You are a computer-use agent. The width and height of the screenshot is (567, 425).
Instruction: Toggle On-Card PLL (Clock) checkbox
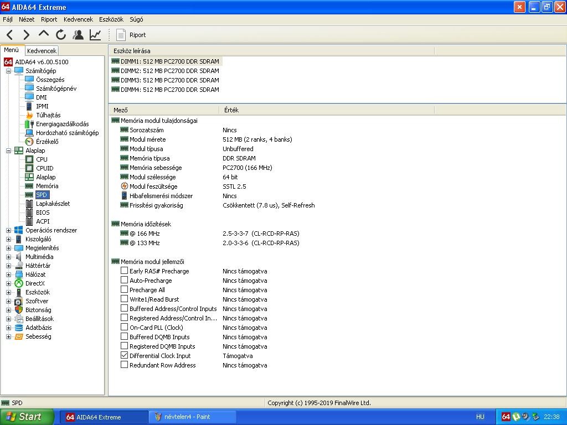click(x=124, y=327)
